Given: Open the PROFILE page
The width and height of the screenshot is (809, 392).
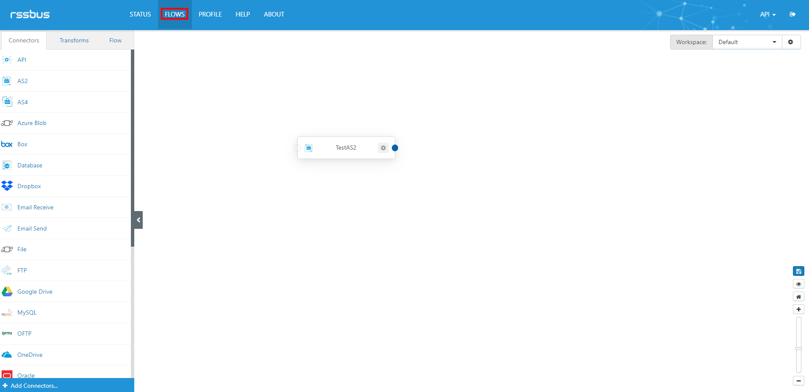Looking at the screenshot, I should 210,14.
